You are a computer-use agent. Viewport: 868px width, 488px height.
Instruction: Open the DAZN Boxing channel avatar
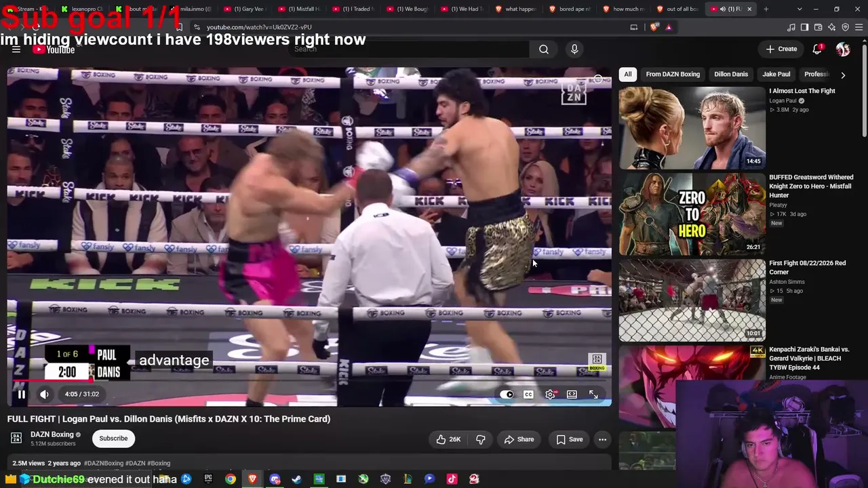click(16, 439)
